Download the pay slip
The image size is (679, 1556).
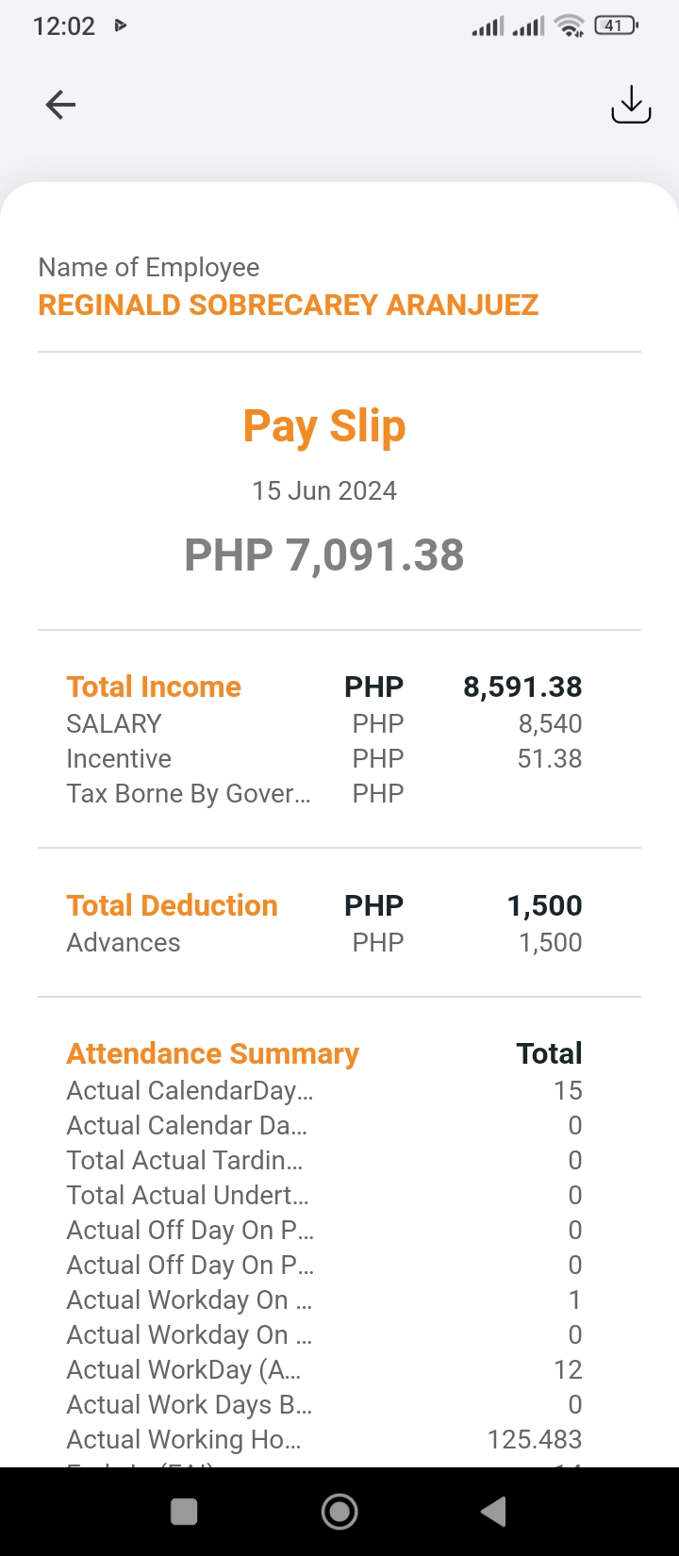(631, 105)
